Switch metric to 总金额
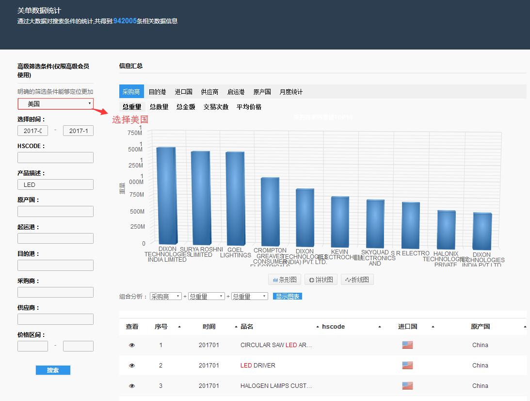The width and height of the screenshot is (530, 401). click(x=186, y=107)
